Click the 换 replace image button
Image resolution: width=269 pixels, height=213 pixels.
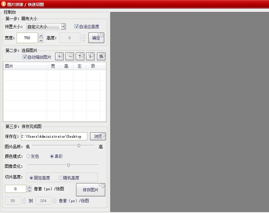point(101,56)
